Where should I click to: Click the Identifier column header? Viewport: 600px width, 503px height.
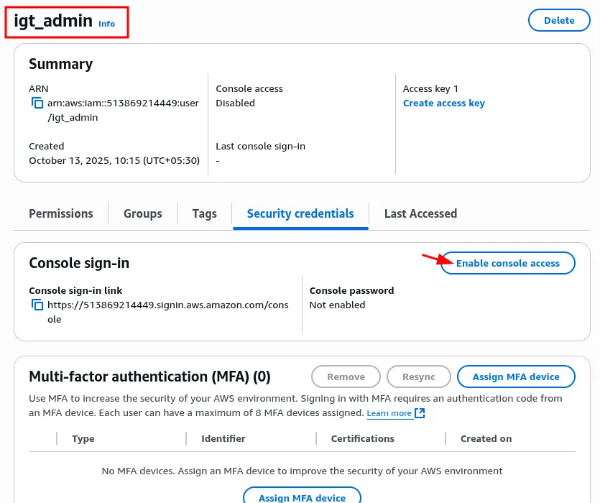point(223,438)
